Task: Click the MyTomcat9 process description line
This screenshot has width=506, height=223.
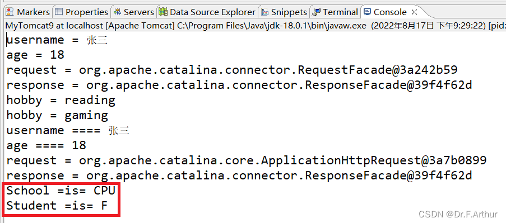Action: (256, 25)
